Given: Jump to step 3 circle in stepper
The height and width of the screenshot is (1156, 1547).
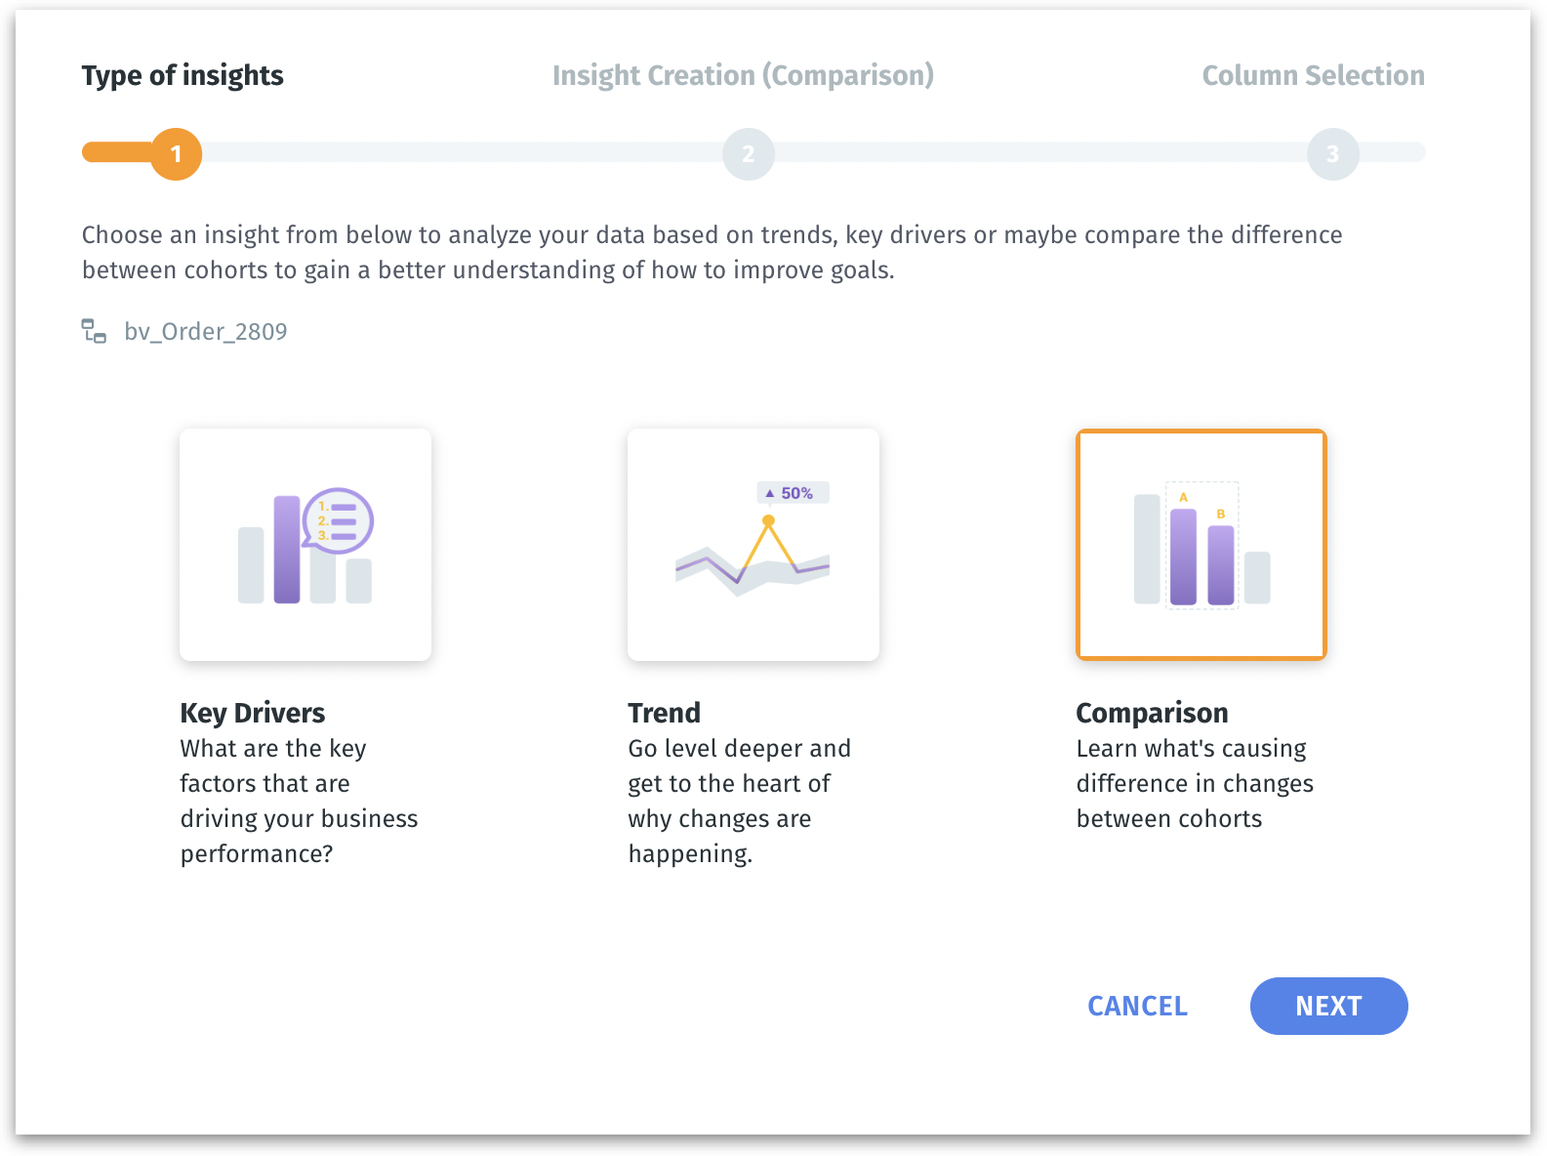Looking at the screenshot, I should pos(1332,154).
